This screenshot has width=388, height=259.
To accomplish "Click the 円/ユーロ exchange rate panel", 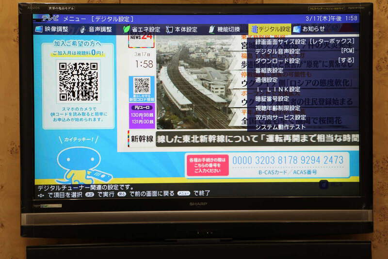I will point(142,115).
